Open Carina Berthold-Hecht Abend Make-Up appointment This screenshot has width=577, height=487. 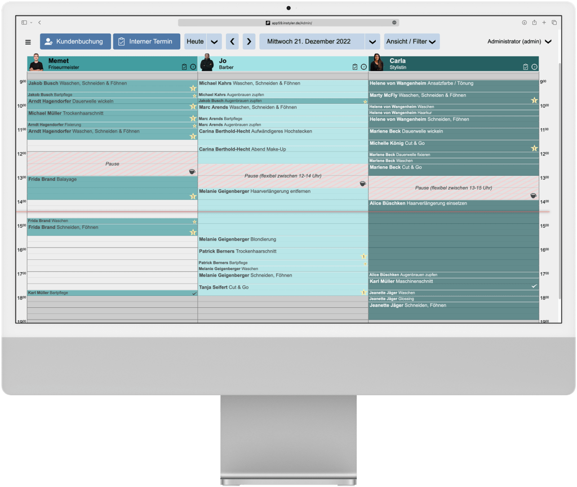[283, 155]
